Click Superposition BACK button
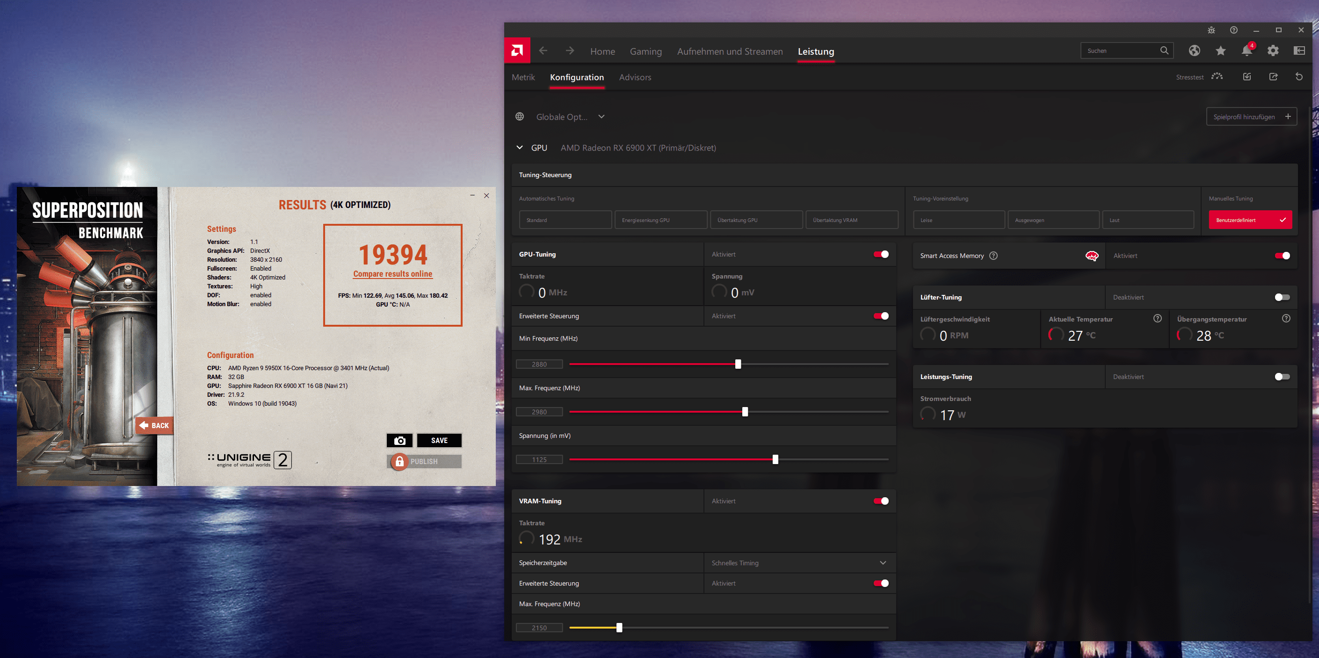The image size is (1319, 658). click(154, 426)
